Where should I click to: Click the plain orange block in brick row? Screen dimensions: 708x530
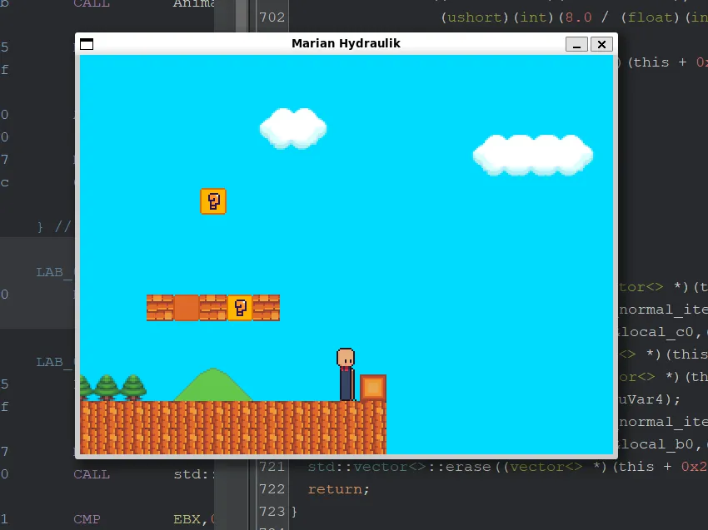187,308
